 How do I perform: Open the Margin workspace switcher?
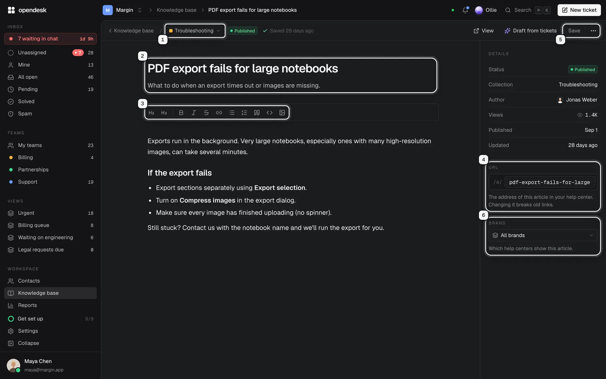click(122, 10)
